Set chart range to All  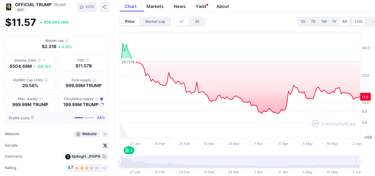(344, 22)
